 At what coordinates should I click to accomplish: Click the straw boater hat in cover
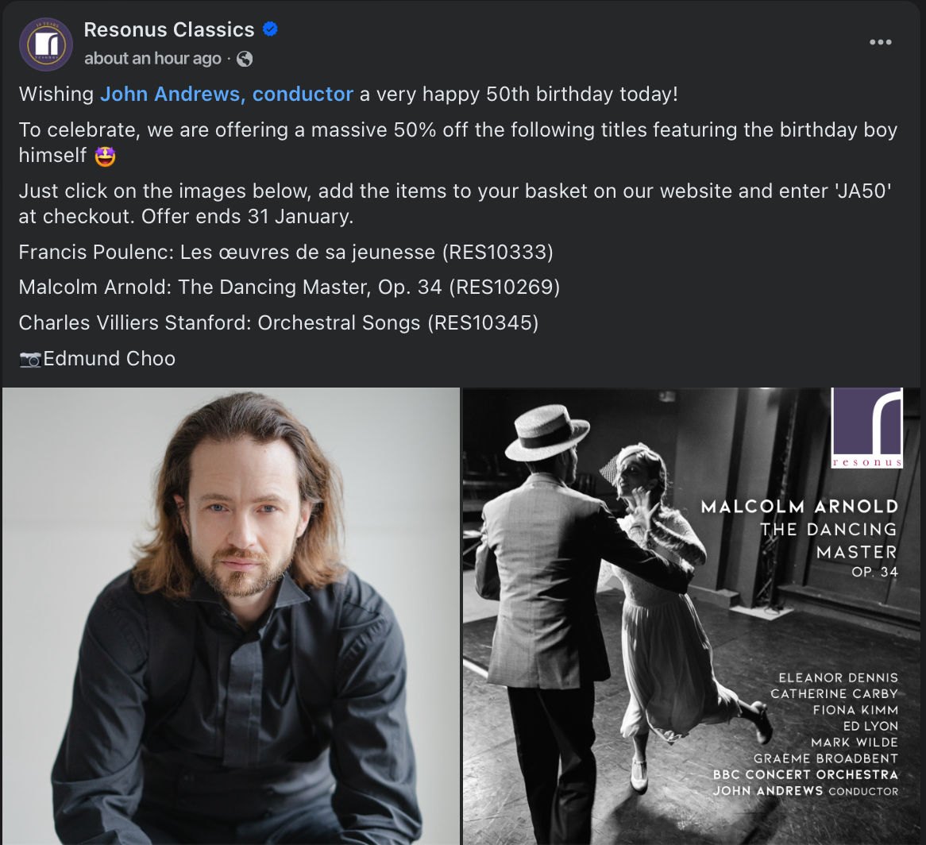pyautogui.click(x=547, y=432)
